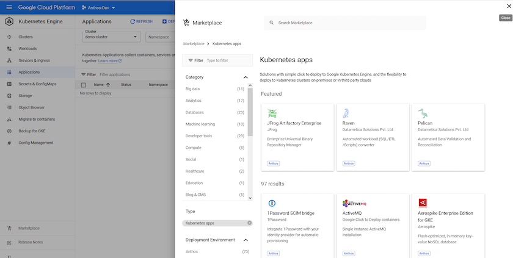
Task: Click the REFRESH button
Action: coord(141,21)
